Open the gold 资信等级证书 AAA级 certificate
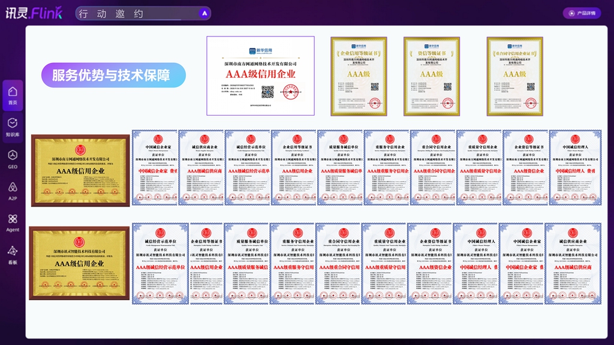 pyautogui.click(x=432, y=76)
